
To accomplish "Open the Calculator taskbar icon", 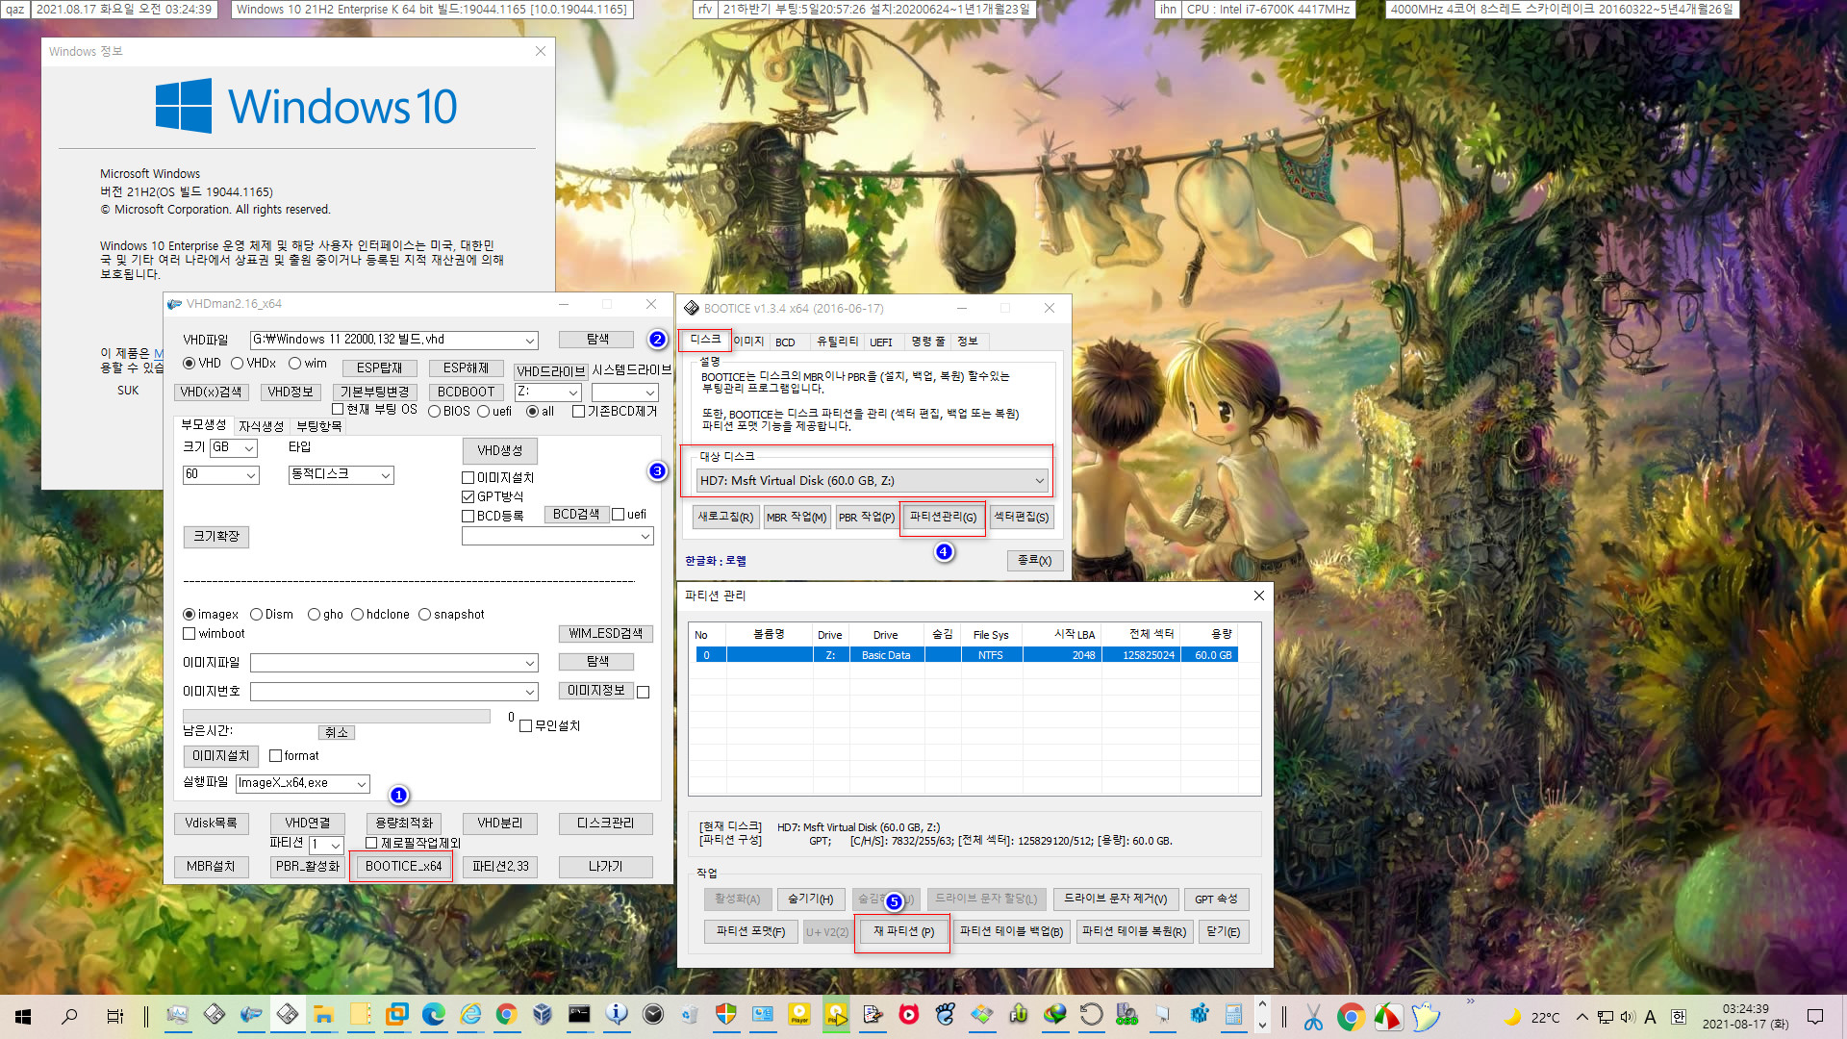I will pos(1233,1015).
